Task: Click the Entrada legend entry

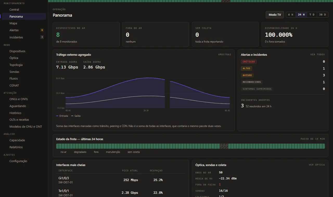Action: [62, 116]
